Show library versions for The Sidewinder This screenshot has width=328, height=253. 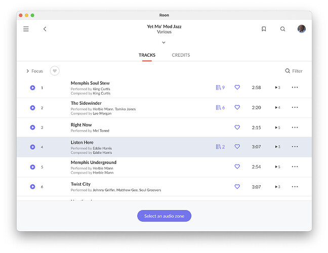(x=220, y=107)
